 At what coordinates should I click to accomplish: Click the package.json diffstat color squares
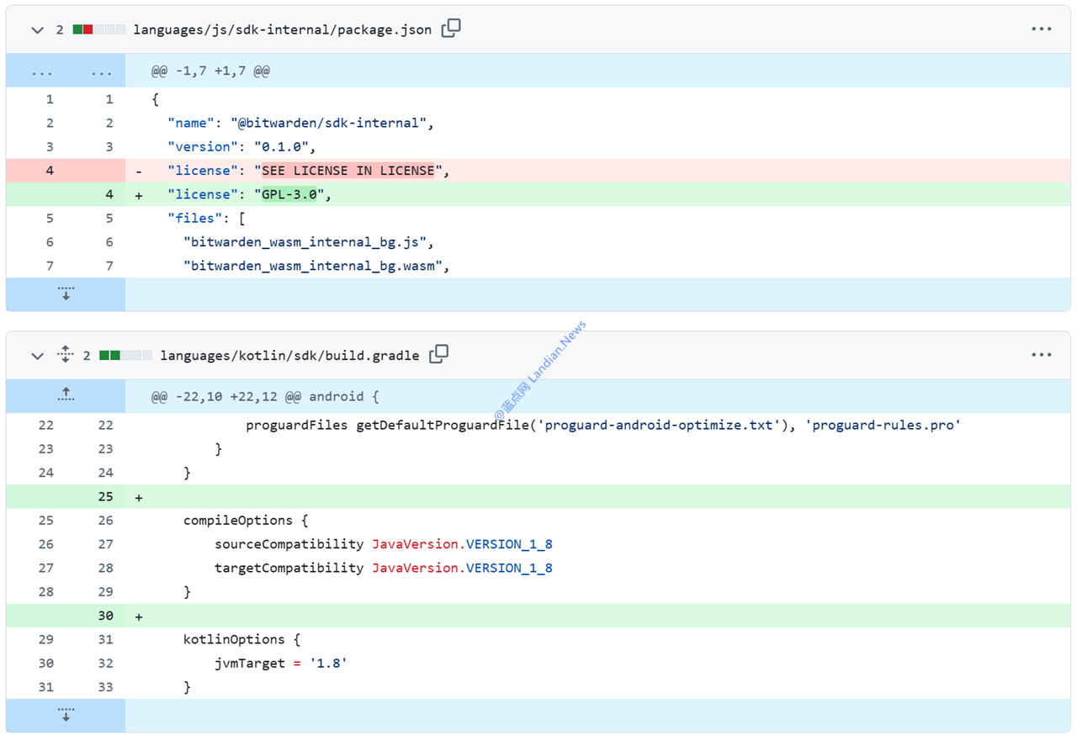tap(98, 29)
